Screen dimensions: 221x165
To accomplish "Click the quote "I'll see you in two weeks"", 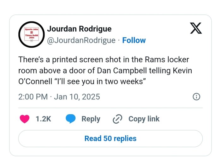I will 100,81.
